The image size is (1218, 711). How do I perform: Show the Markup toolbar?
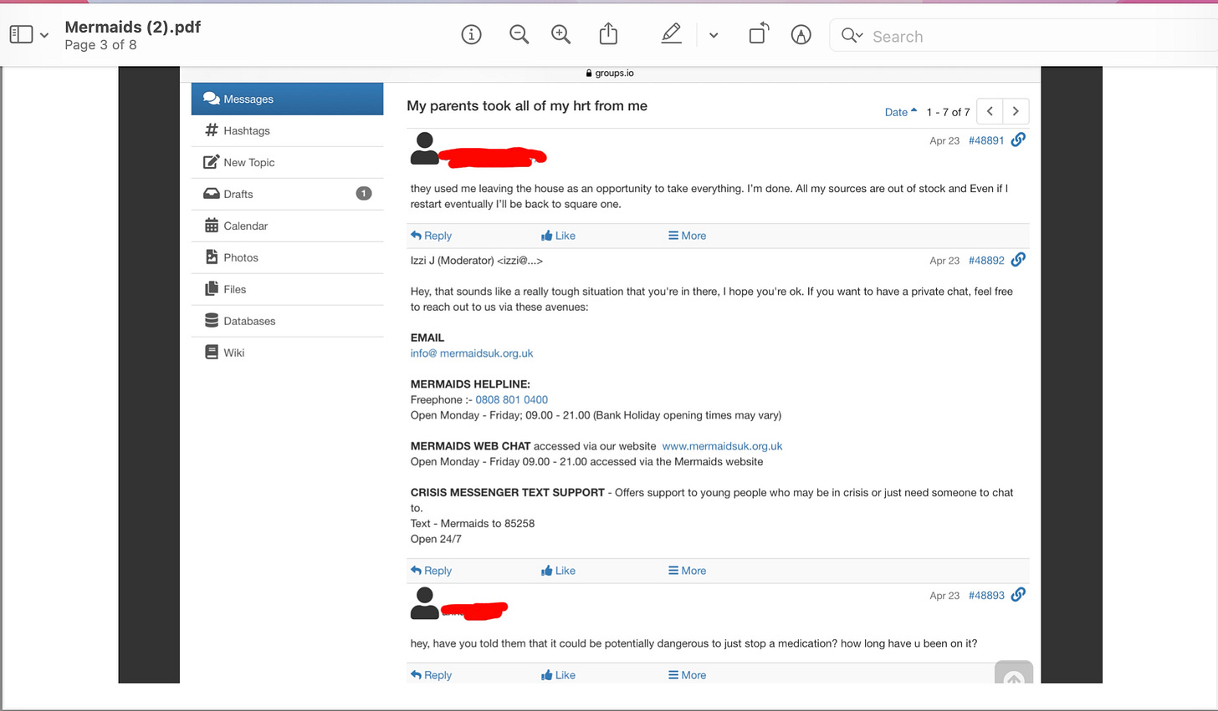pos(801,35)
